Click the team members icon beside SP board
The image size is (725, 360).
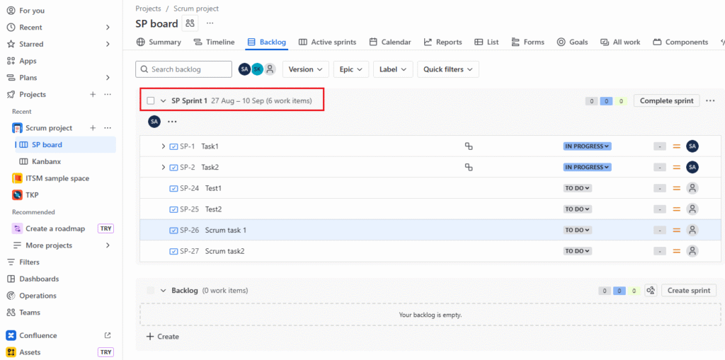[190, 23]
